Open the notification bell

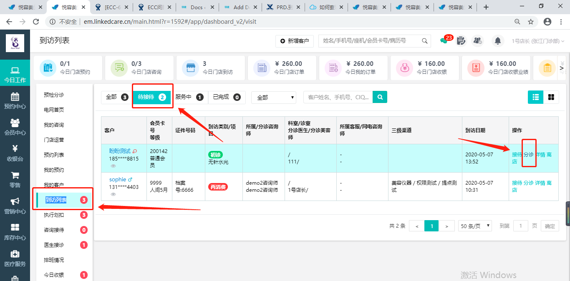tap(497, 41)
